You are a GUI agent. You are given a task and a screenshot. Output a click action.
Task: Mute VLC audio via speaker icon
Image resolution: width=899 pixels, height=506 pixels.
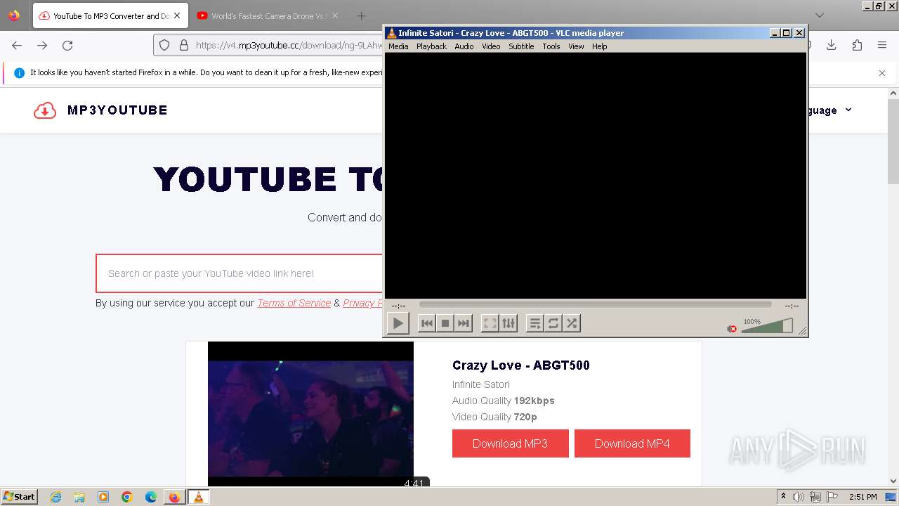tap(733, 328)
